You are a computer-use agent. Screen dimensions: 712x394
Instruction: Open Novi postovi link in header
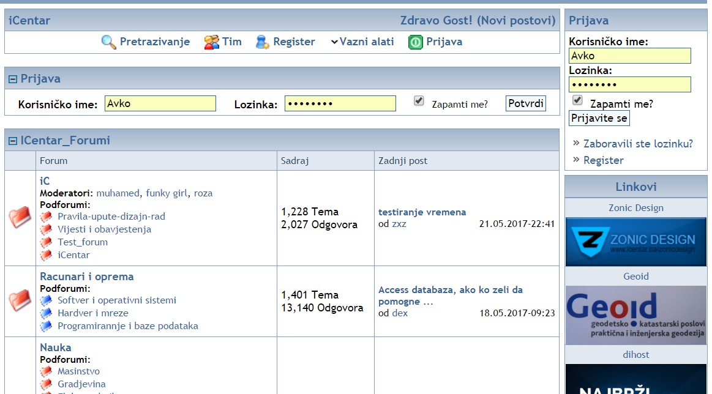516,21
